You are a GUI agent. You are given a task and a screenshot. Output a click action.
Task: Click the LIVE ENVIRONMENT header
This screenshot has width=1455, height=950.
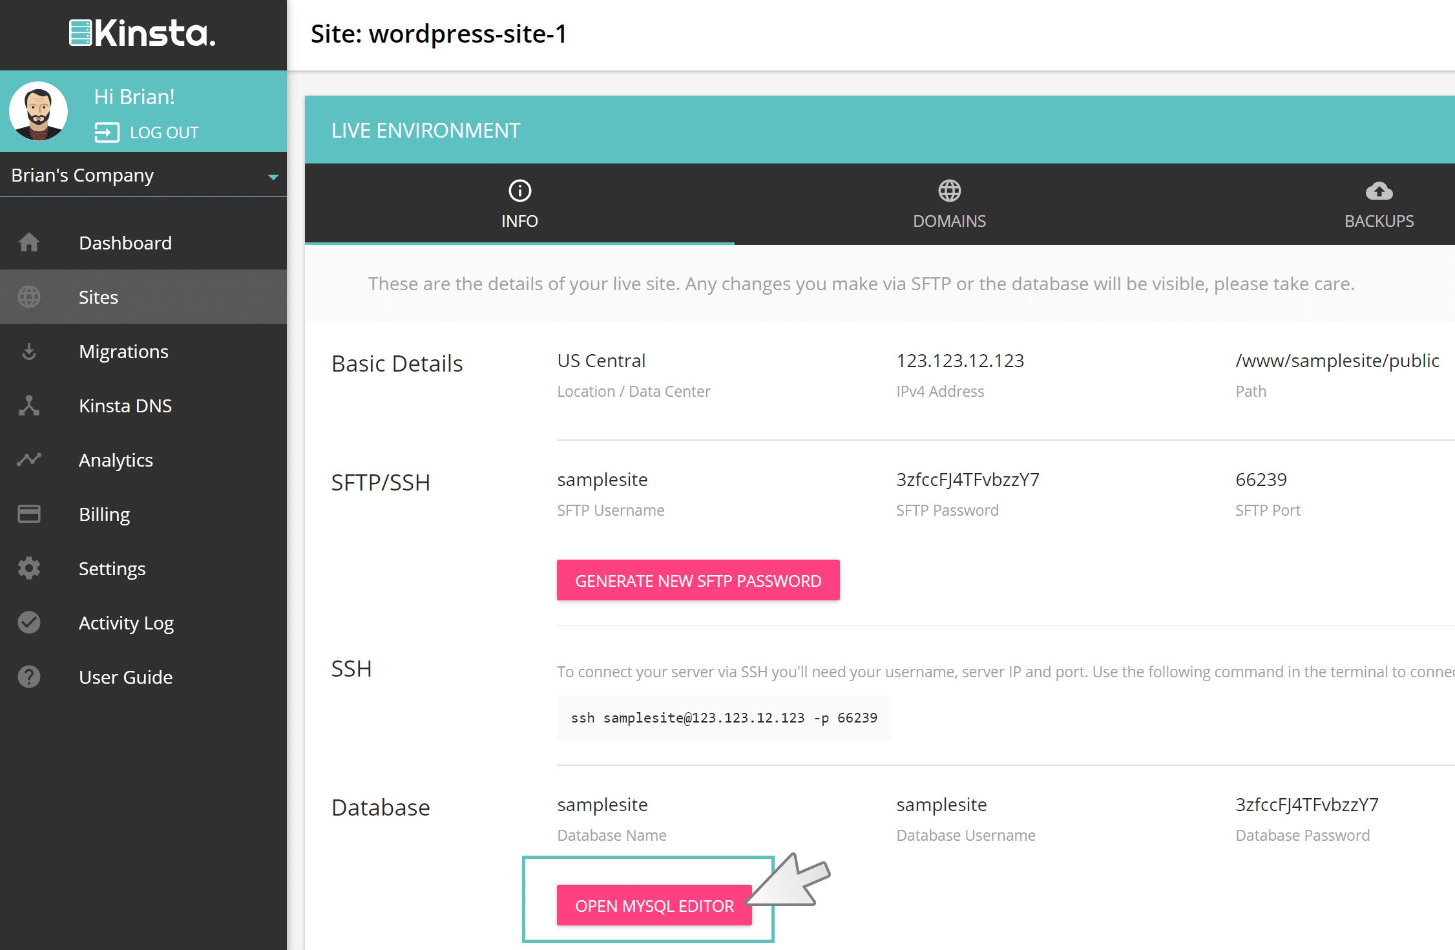425,131
